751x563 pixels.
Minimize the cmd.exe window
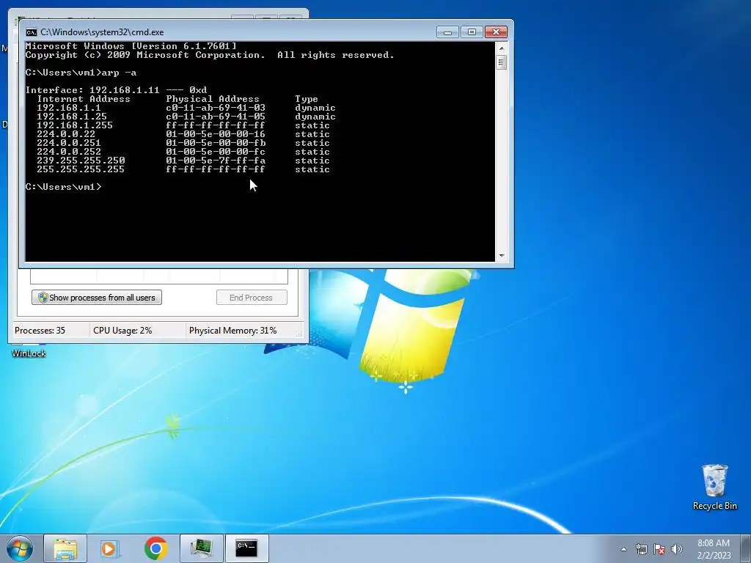(x=447, y=32)
